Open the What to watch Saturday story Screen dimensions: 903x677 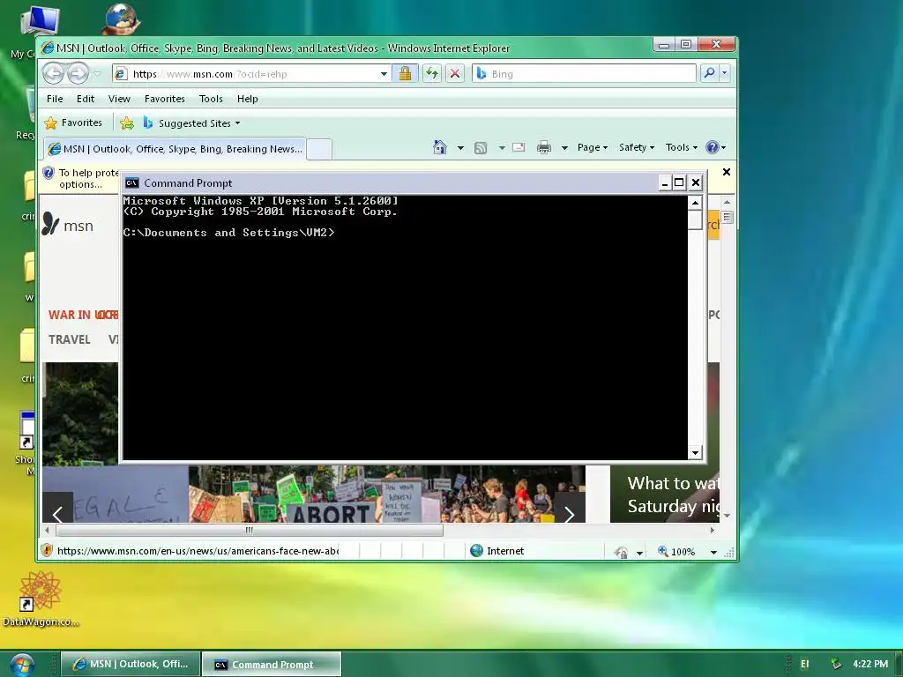point(673,495)
